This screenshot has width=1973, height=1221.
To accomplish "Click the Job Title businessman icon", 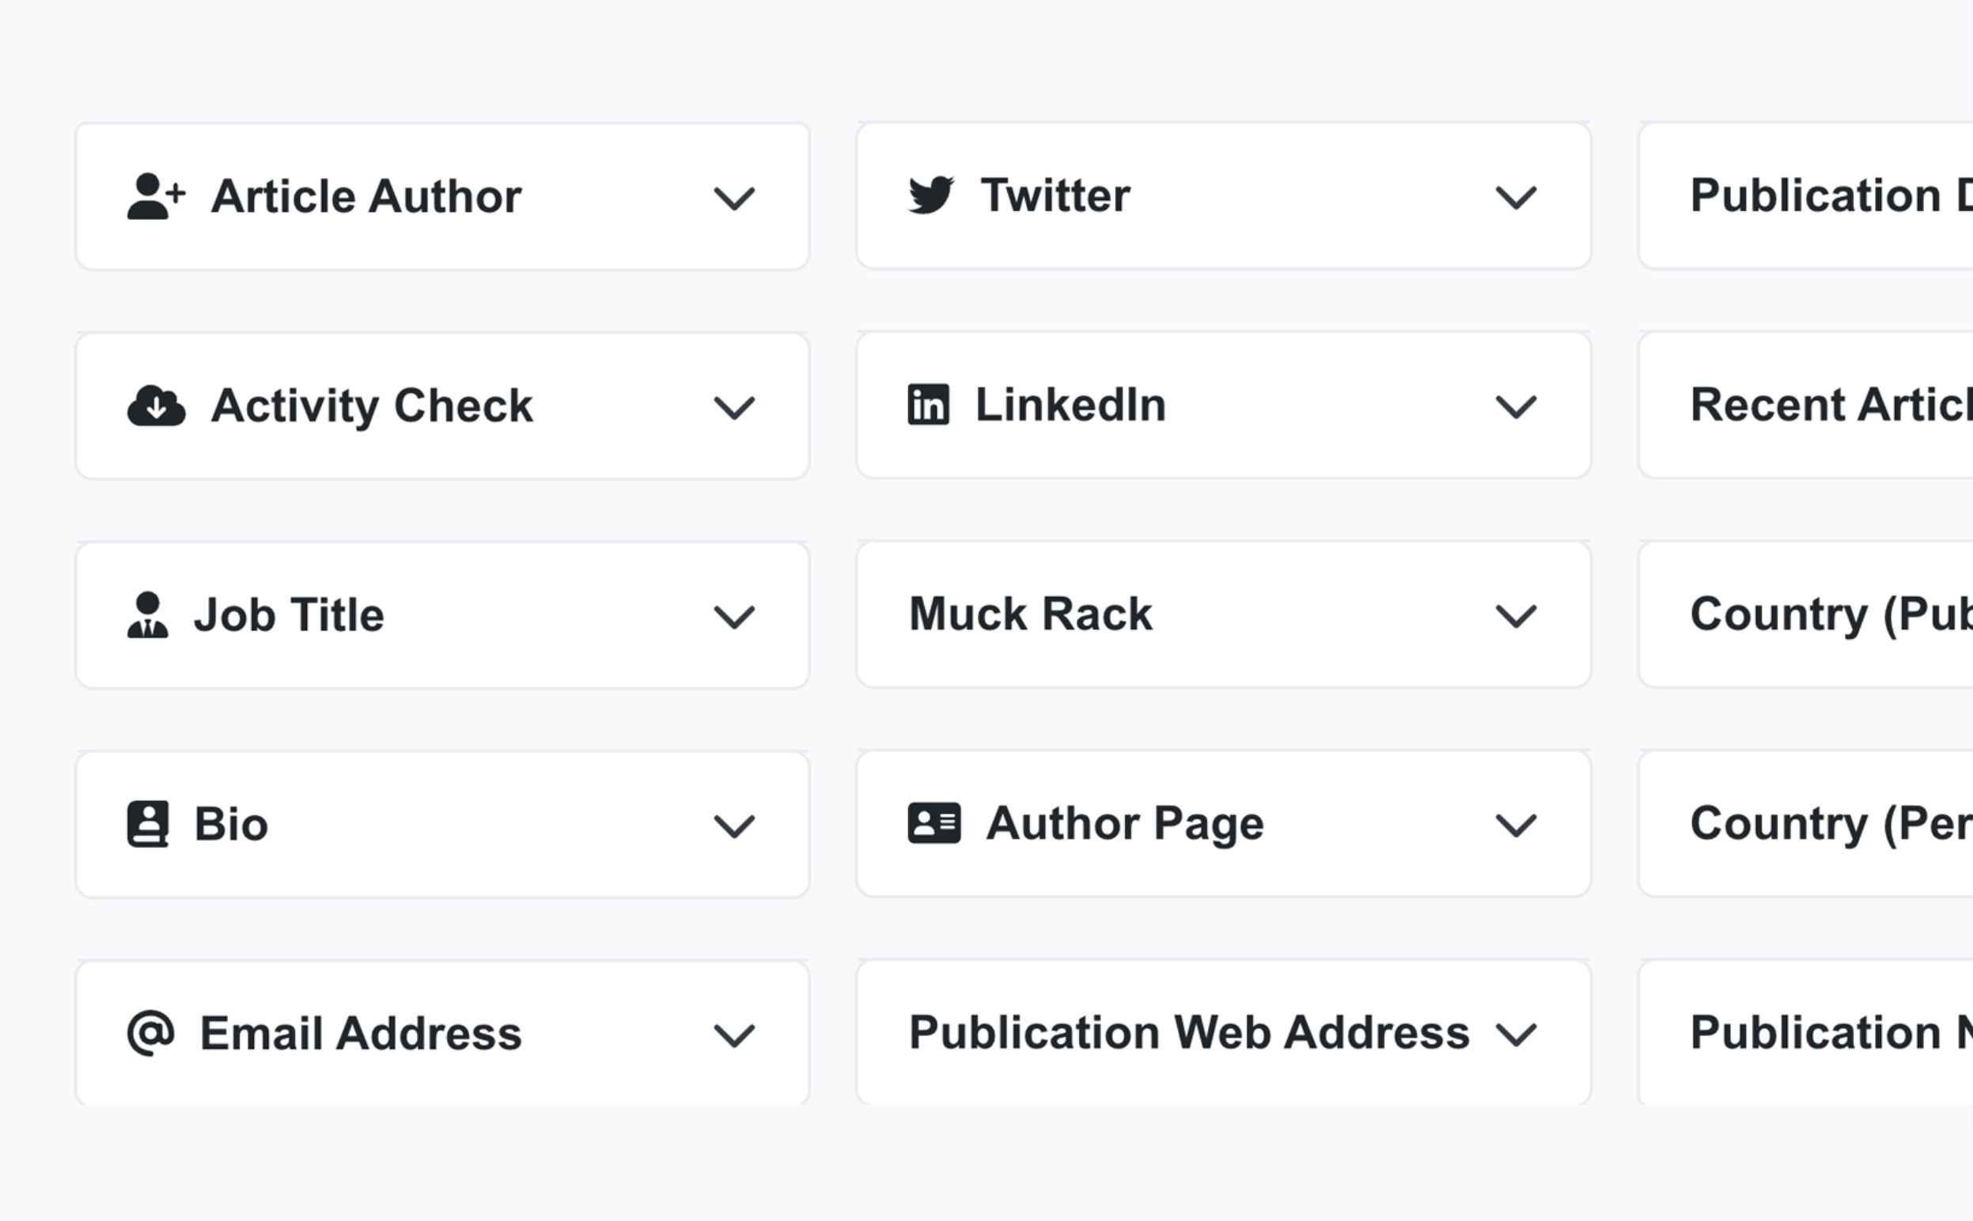I will (x=148, y=615).
